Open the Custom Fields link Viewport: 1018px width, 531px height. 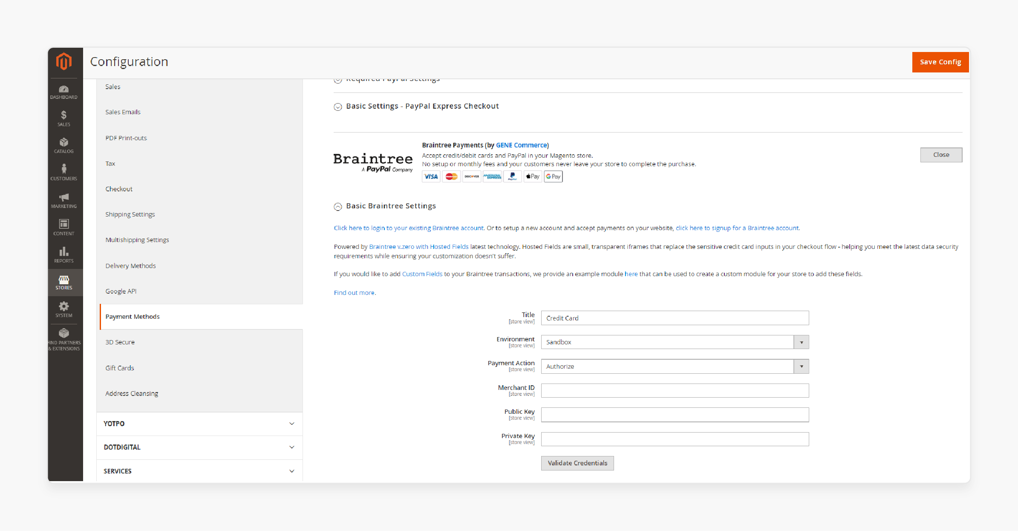click(422, 274)
